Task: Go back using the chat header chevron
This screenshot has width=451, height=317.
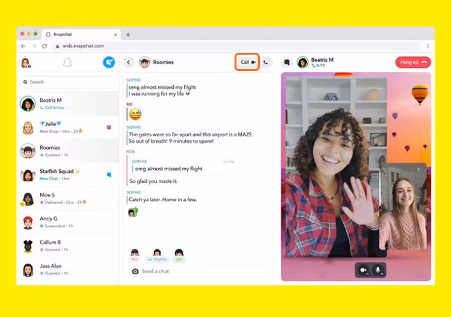Action: click(129, 62)
